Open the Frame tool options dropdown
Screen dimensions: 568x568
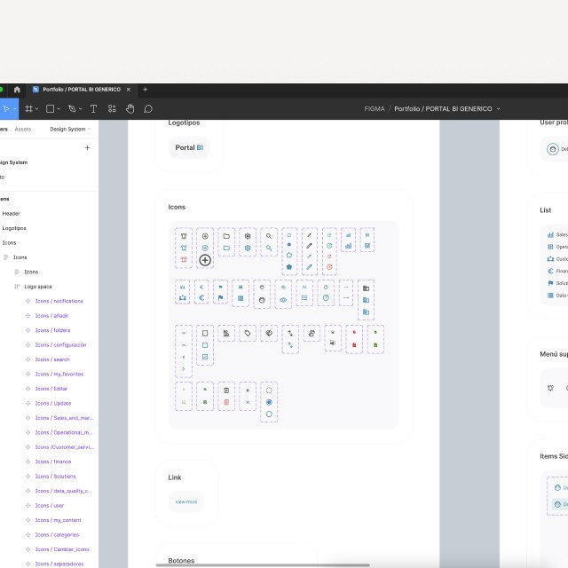pyautogui.click(x=36, y=108)
